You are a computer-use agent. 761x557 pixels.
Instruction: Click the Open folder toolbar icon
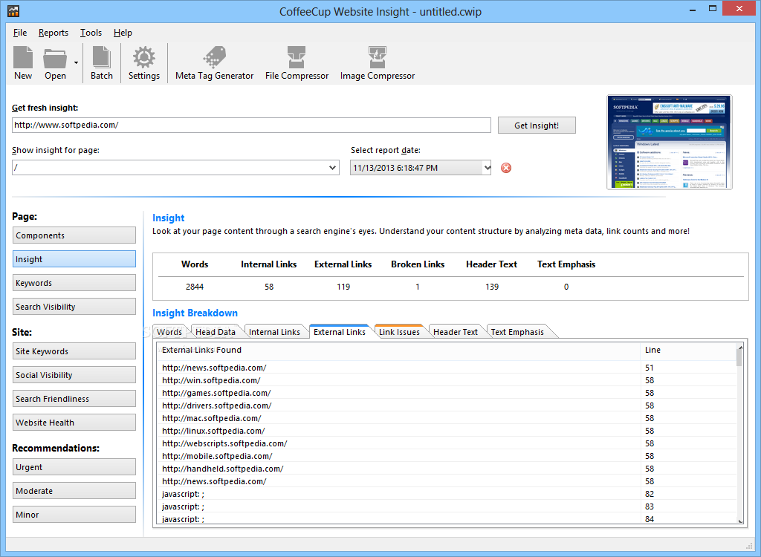[55, 62]
